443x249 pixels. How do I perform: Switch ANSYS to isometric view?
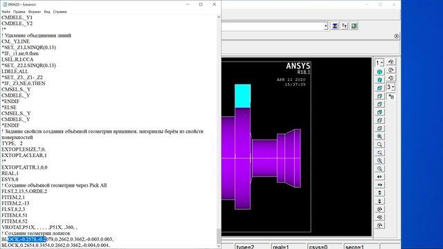click(379, 72)
